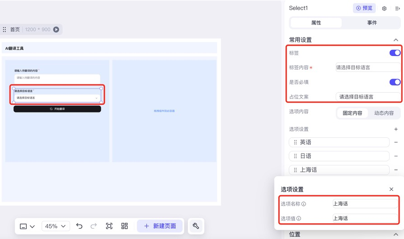The image size is (404, 239).
Task: Toggle the 是否必填 switch
Action: pos(395,82)
